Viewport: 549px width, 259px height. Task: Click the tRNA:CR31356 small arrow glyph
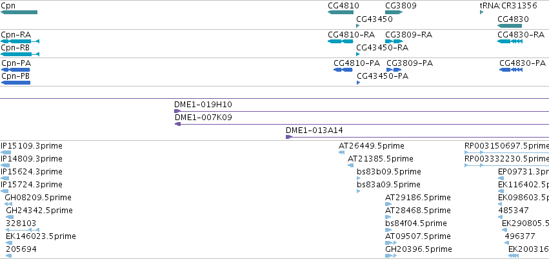click(x=481, y=12)
